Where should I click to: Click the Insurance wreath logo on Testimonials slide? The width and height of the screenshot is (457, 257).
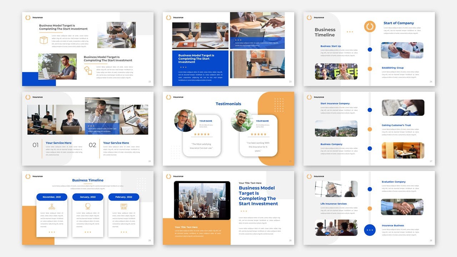pyautogui.click(x=169, y=97)
